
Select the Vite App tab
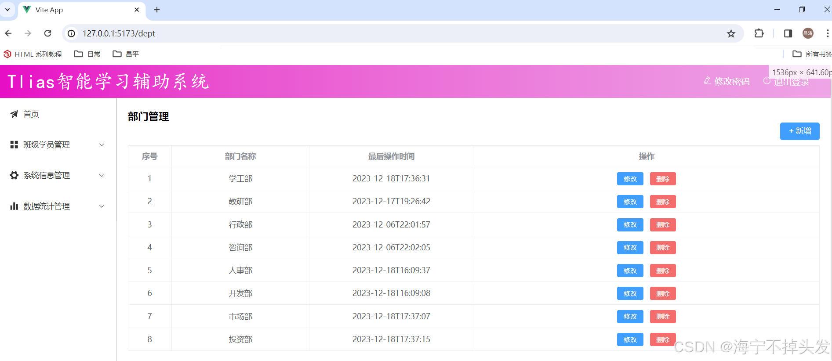pyautogui.click(x=82, y=10)
